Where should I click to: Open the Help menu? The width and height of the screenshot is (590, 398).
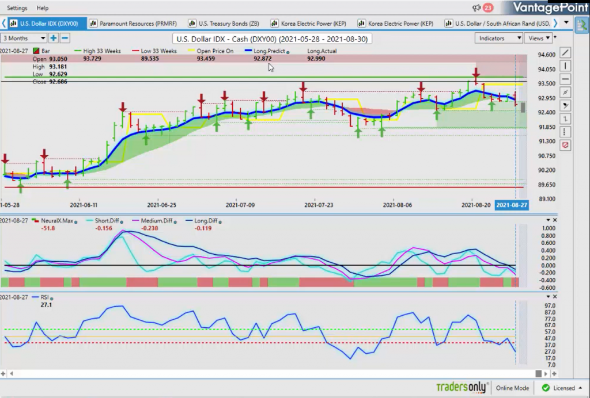pos(43,8)
